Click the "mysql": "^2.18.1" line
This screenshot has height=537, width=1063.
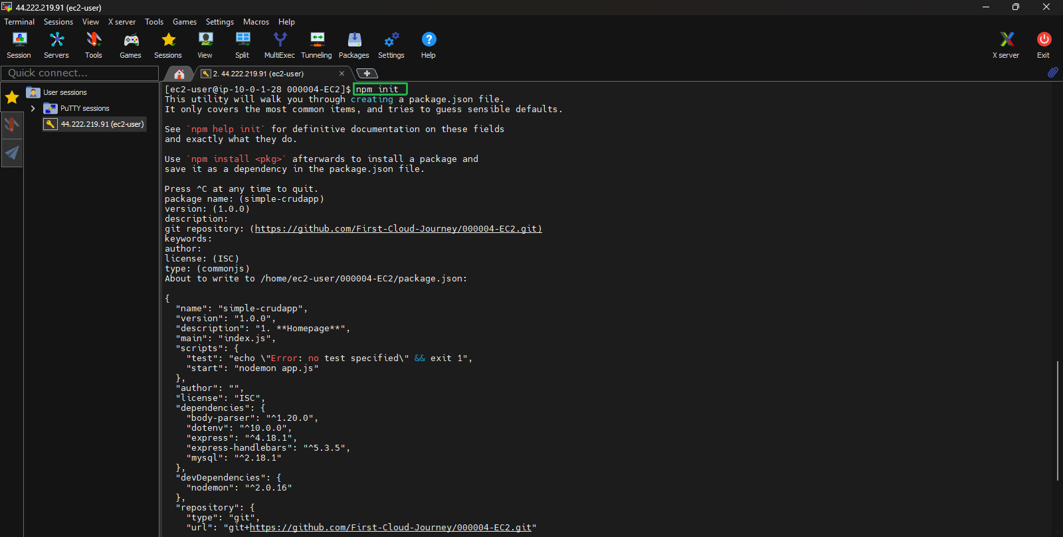pyautogui.click(x=234, y=458)
